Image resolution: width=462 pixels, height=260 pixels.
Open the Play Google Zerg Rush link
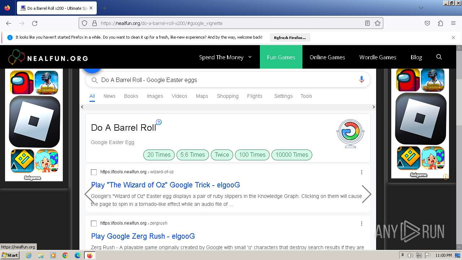tap(143, 236)
